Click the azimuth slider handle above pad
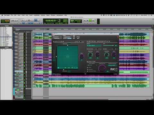 point(68,45)
